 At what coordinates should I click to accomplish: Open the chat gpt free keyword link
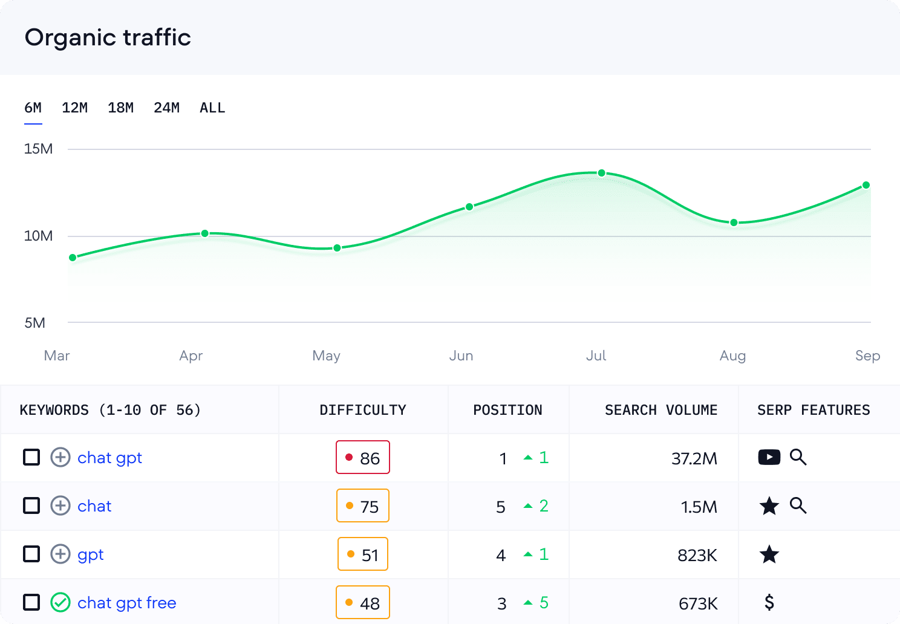coord(126,603)
